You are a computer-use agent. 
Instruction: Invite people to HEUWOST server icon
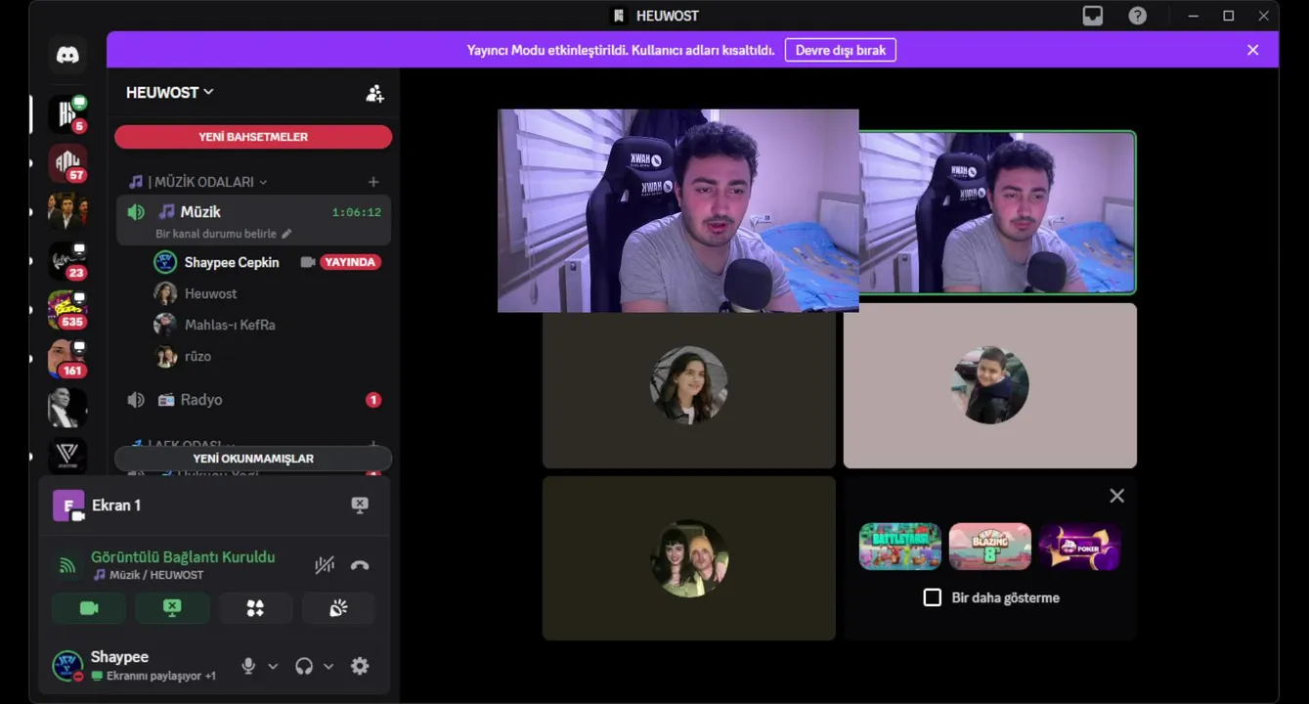pyautogui.click(x=374, y=93)
